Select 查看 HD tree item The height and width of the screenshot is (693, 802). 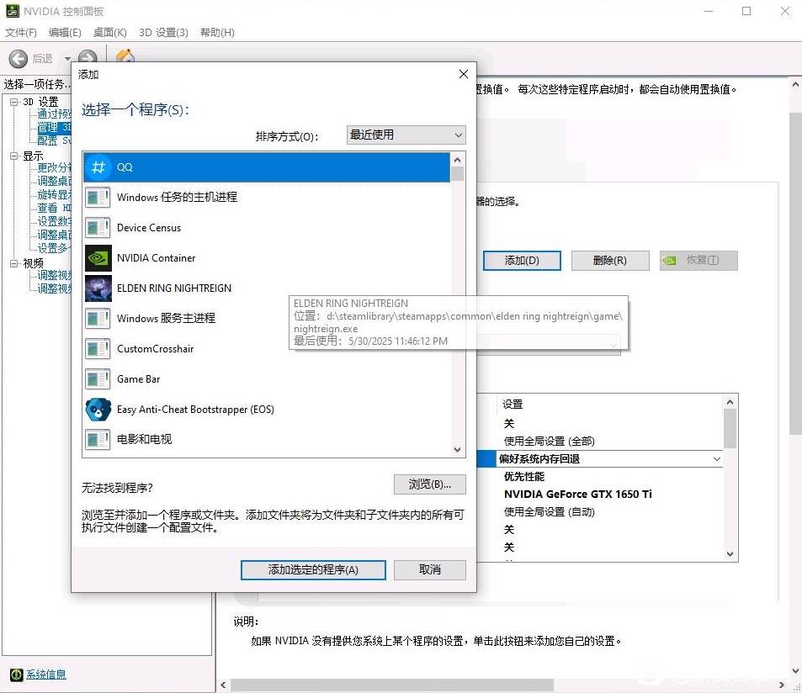[54, 208]
